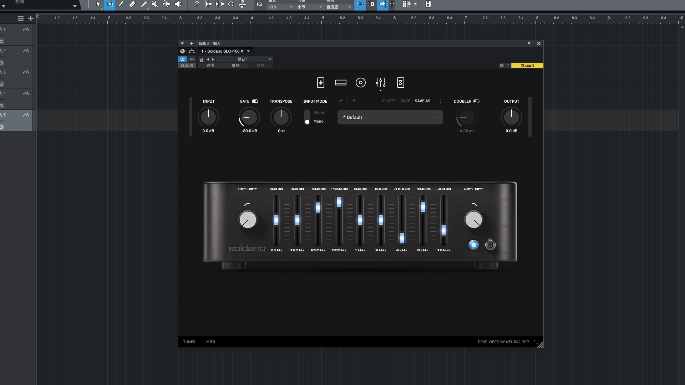Pin the plugin window
The width and height of the screenshot is (685, 385).
(529, 43)
